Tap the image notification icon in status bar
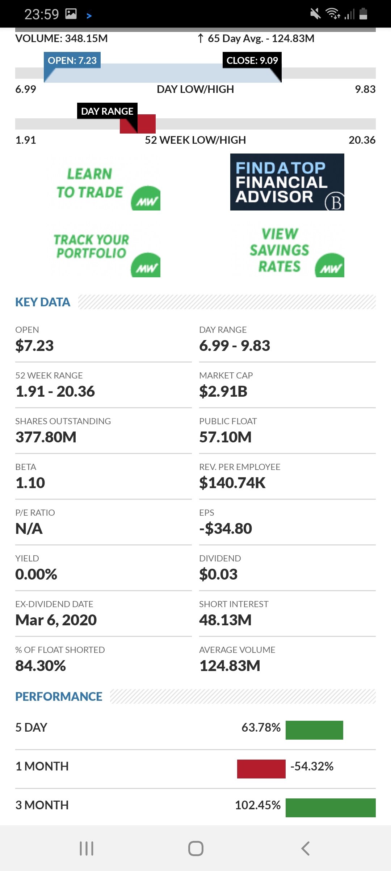 tap(71, 14)
